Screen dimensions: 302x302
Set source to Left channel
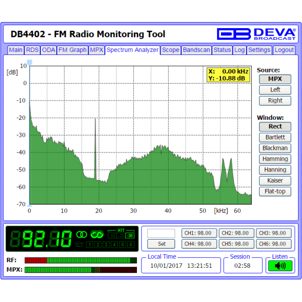tap(275, 90)
